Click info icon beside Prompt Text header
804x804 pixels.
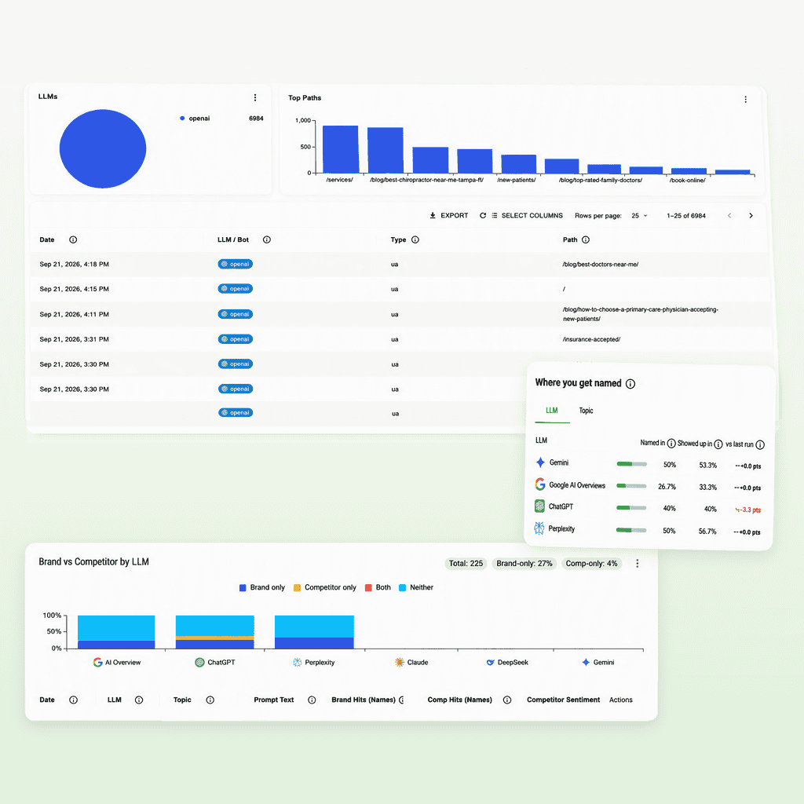312,700
